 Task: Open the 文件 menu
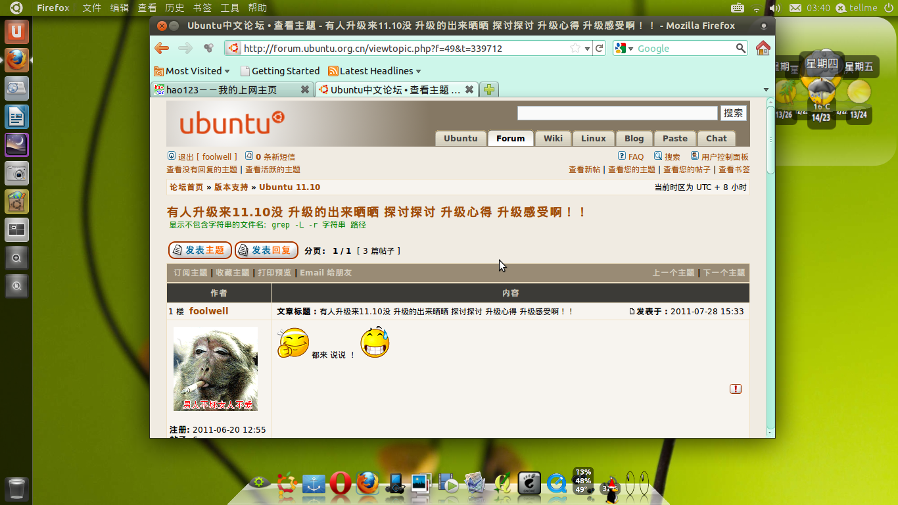click(91, 8)
